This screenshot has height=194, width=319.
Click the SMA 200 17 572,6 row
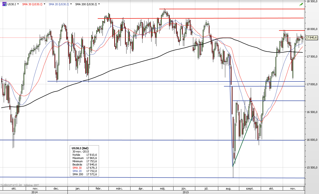tap(84, 174)
